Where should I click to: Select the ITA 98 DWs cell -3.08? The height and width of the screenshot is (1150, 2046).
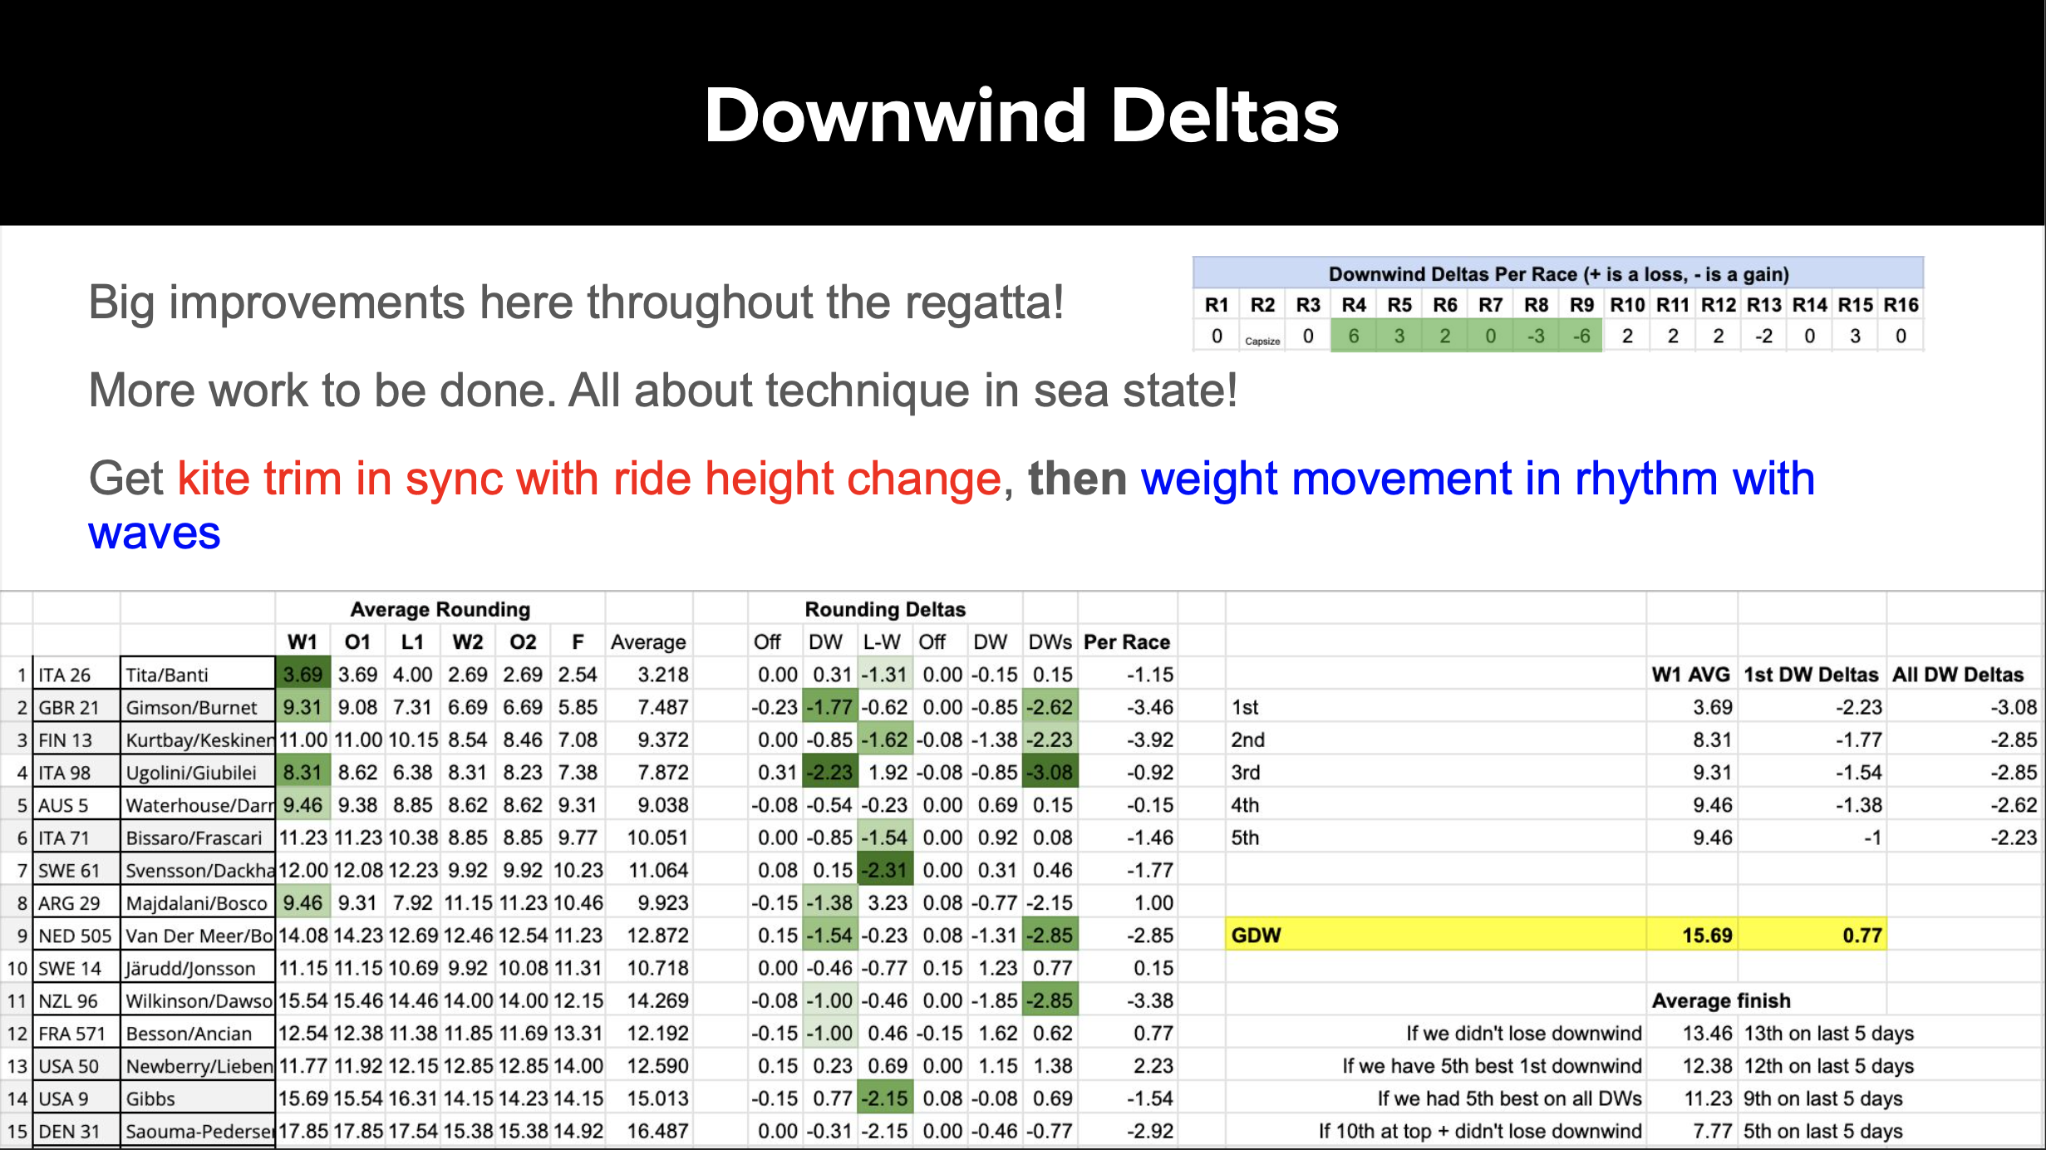[1050, 772]
